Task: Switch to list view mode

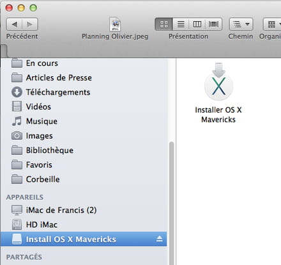Action: click(x=181, y=24)
